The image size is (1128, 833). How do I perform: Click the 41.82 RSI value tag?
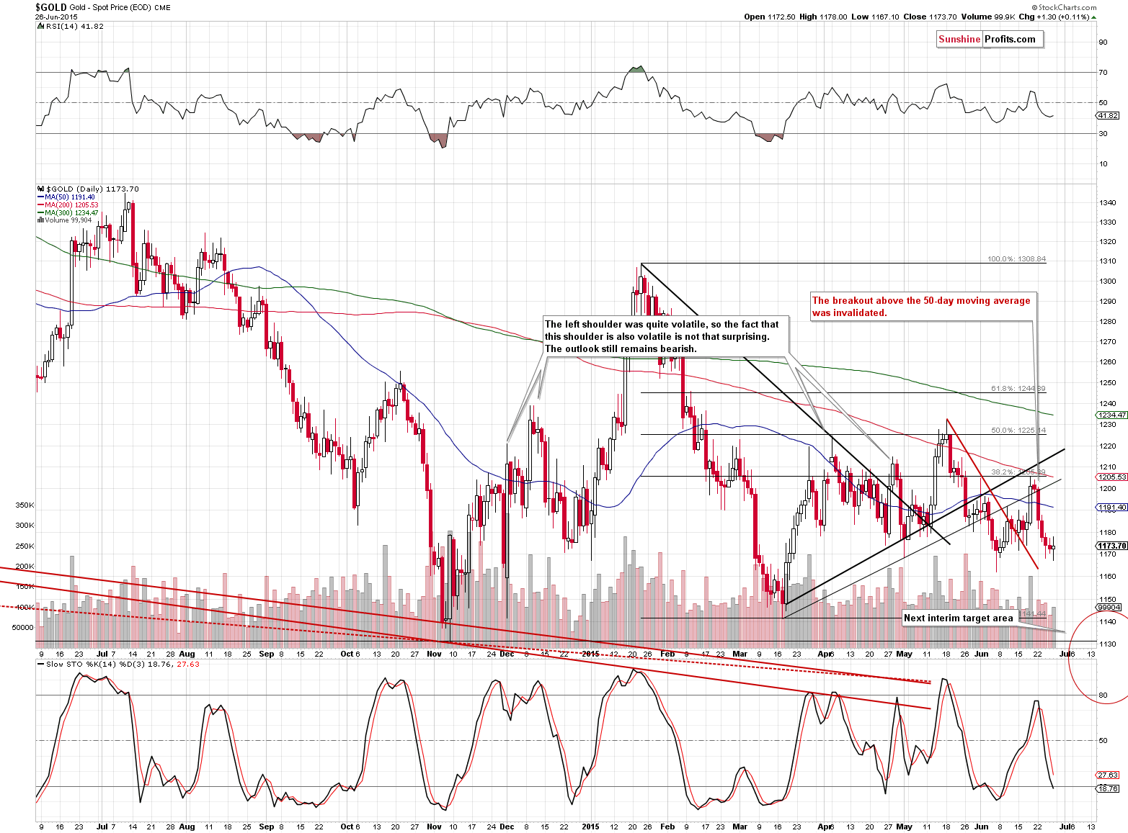coord(1108,115)
